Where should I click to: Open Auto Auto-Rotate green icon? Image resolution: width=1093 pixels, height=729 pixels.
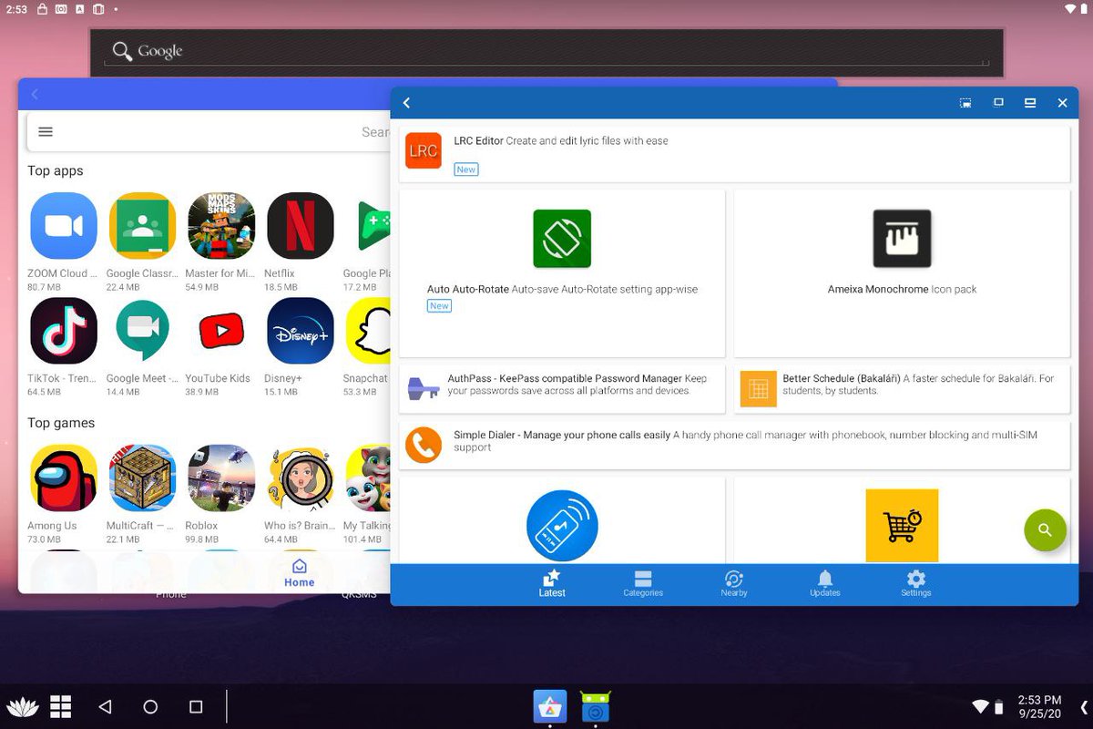pyautogui.click(x=562, y=239)
